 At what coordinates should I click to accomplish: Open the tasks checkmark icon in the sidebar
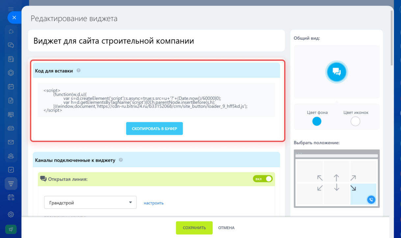pyautogui.click(x=11, y=170)
